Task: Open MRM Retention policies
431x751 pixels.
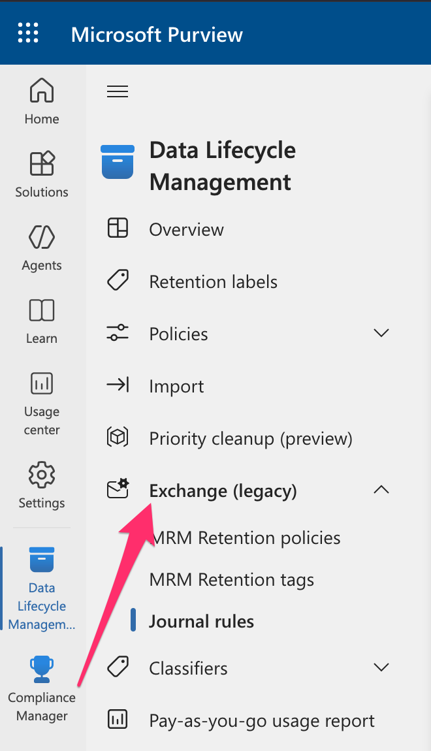Action: 245,538
